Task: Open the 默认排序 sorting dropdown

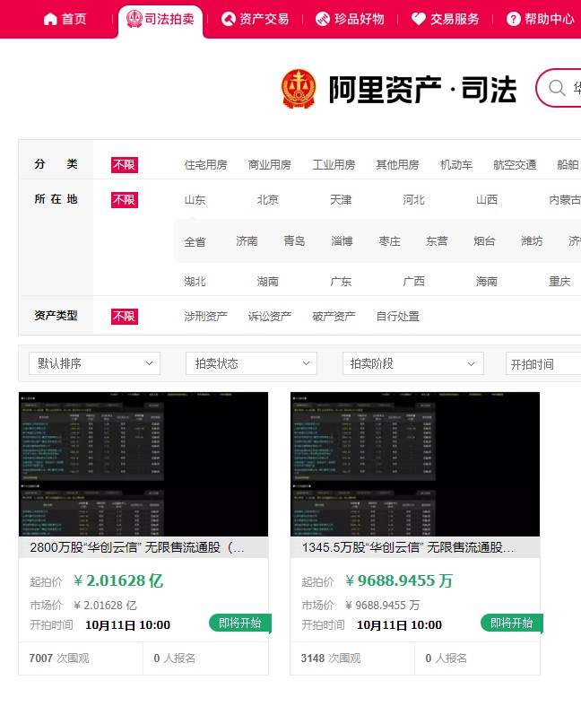Action: pos(95,363)
